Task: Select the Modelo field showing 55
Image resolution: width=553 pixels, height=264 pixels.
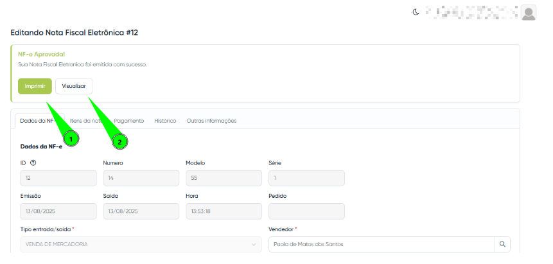Action: [224, 178]
